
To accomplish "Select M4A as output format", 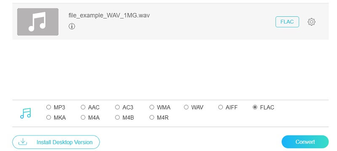I will tap(83, 117).
